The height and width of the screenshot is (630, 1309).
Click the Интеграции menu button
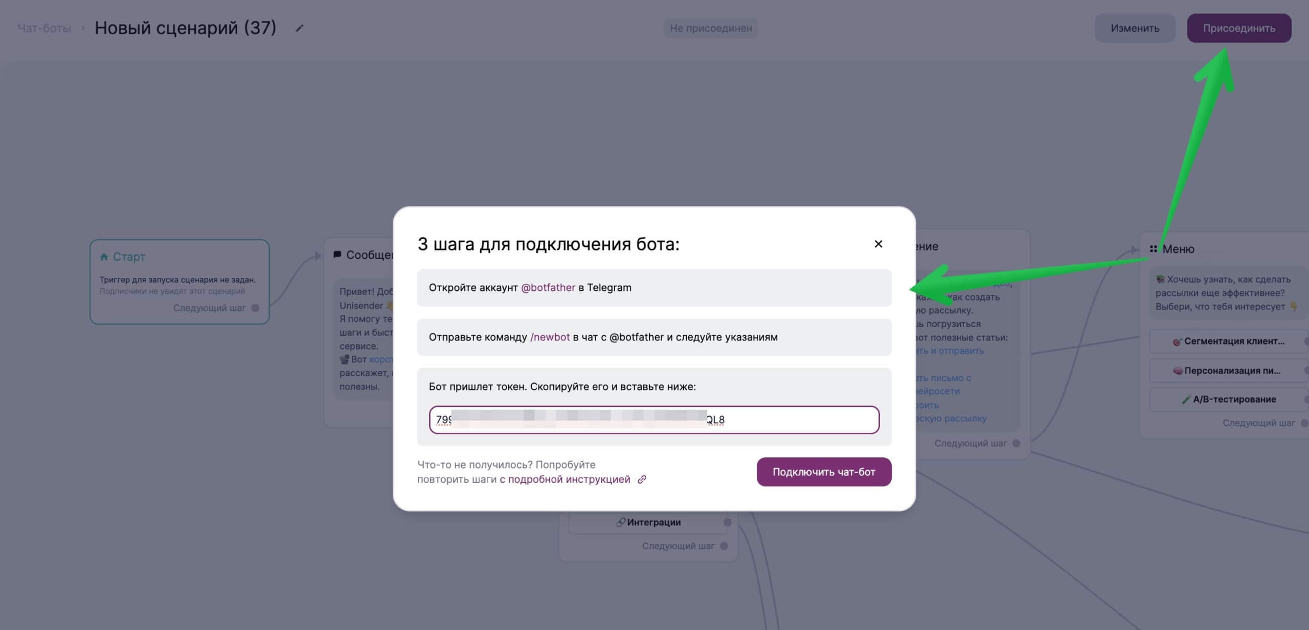648,522
